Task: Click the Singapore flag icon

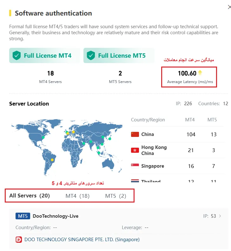Action: (x=135, y=166)
